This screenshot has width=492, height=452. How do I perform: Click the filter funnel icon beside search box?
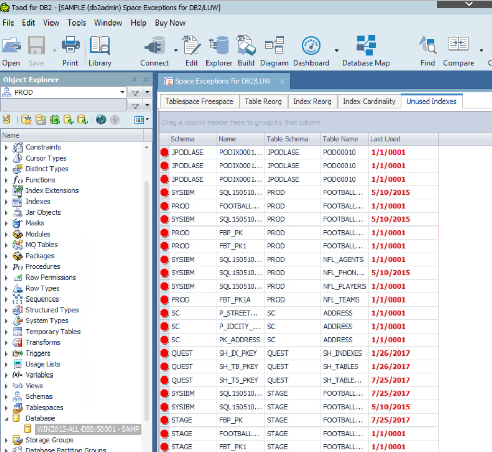click(x=135, y=106)
